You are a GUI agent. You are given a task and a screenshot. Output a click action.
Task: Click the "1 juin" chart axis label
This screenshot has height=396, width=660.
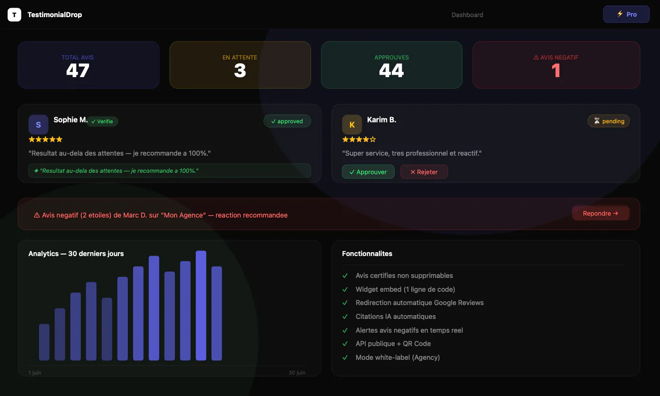(35, 373)
